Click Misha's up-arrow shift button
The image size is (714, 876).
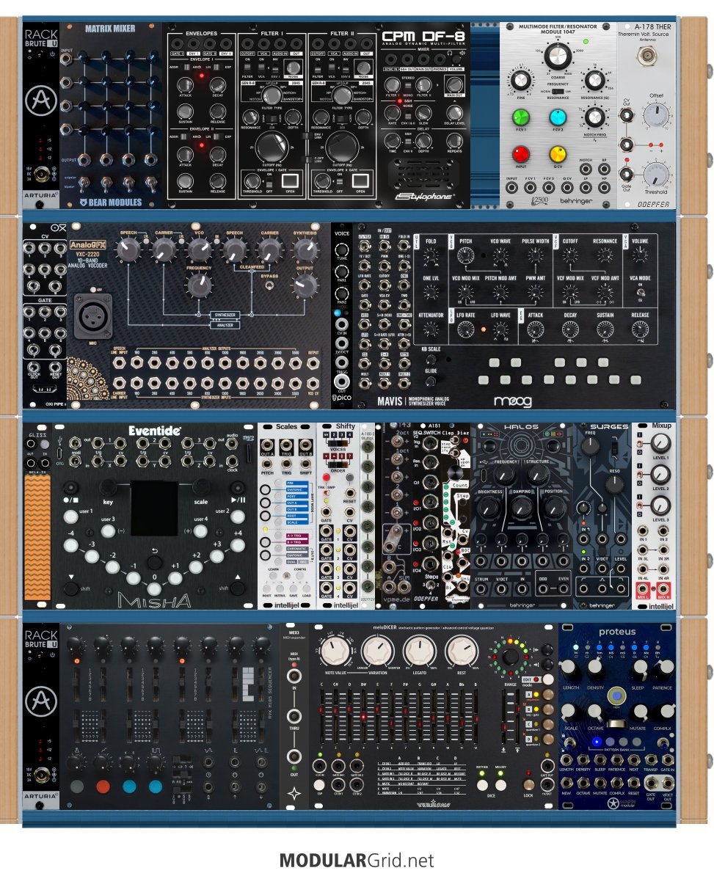click(238, 588)
